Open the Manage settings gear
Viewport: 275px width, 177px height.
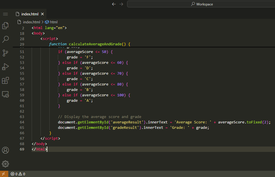[x=5, y=164]
